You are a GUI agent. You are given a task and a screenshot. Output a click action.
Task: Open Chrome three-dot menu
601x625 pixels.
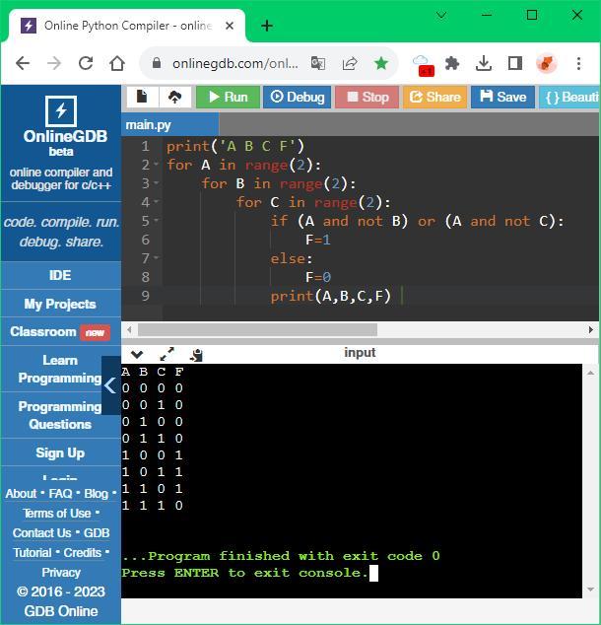click(578, 63)
